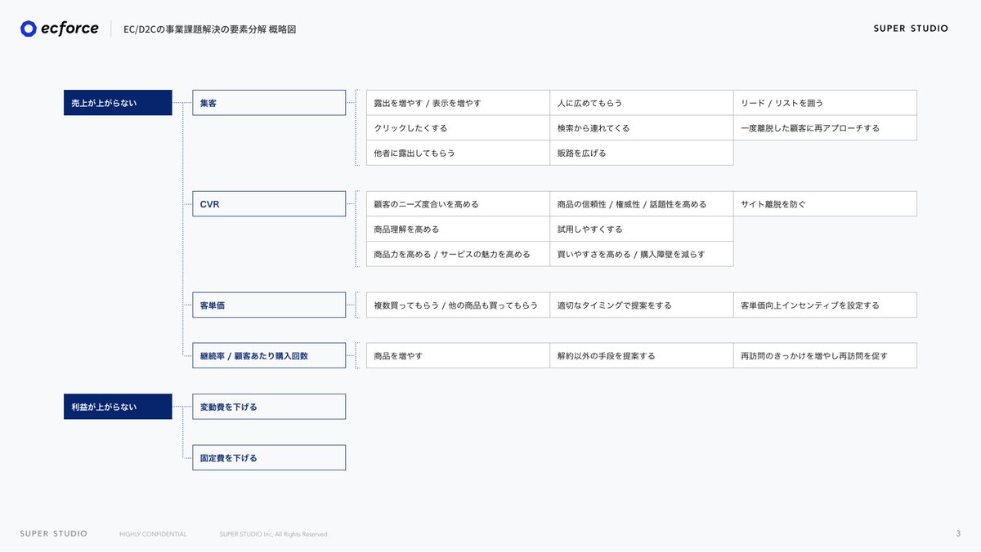Click the cell 商品の信頼性 / 権威性 / 話題性を高める

[x=642, y=204]
